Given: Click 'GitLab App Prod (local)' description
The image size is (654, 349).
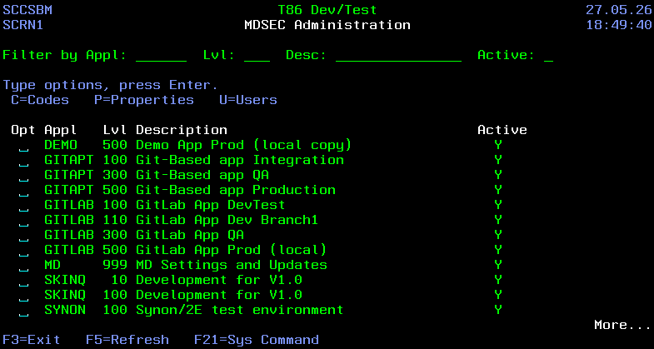Looking at the screenshot, I should pos(232,250).
